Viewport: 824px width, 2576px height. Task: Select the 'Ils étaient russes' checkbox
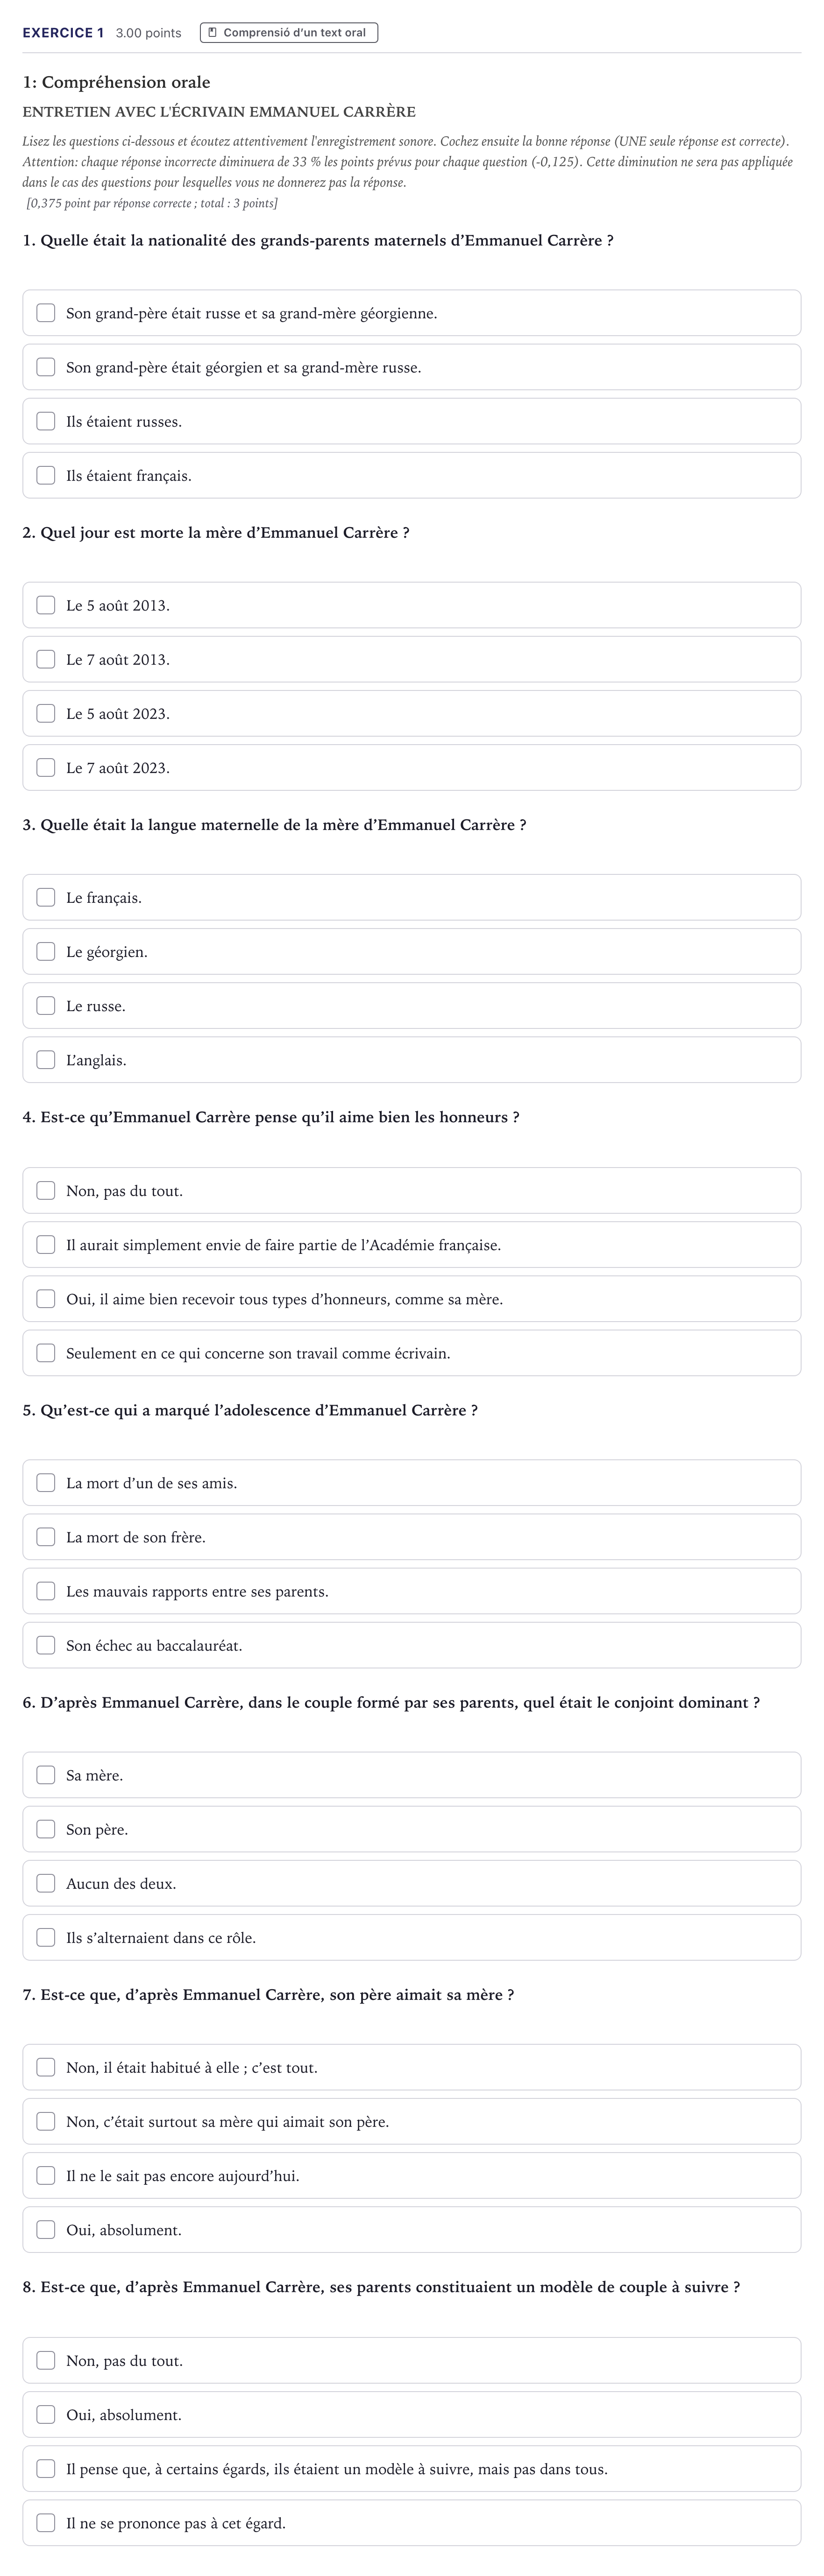tap(46, 421)
